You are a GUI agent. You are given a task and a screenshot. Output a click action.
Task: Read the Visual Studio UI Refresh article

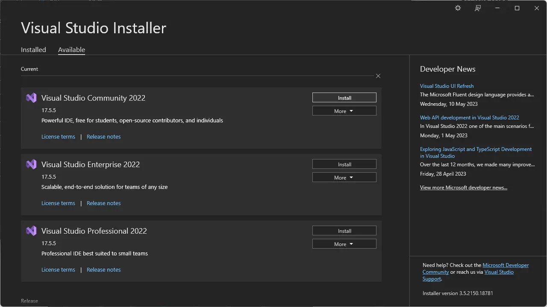pyautogui.click(x=447, y=86)
